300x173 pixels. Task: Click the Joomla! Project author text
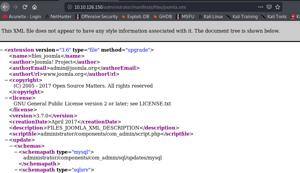54,62
